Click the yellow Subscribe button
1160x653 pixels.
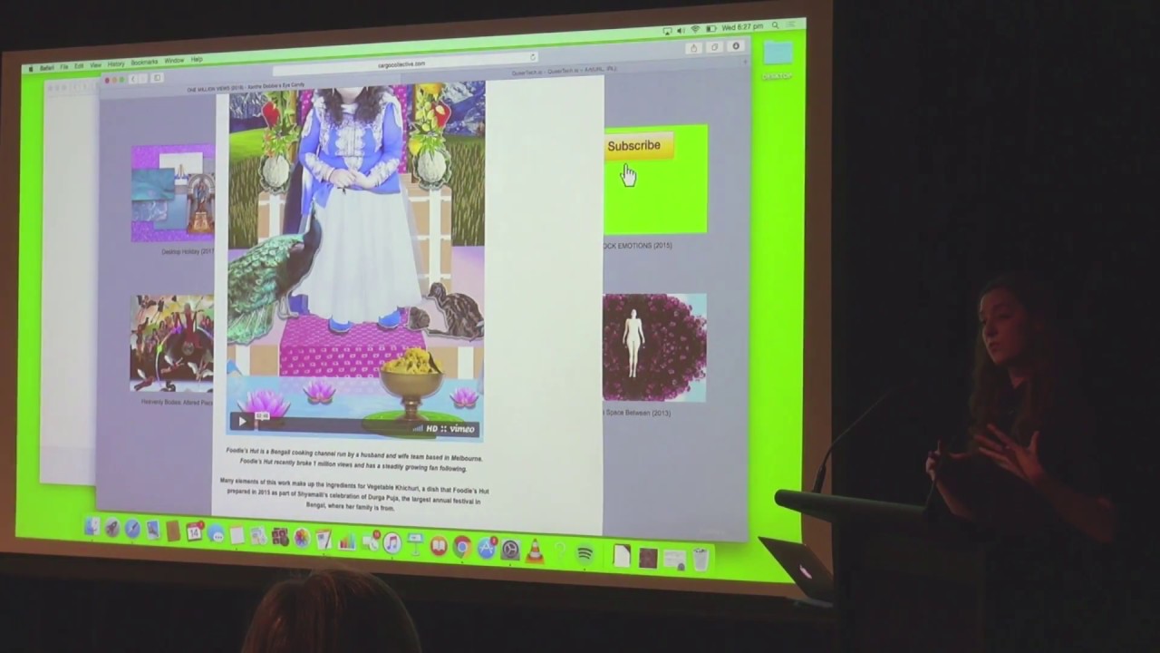(638, 146)
